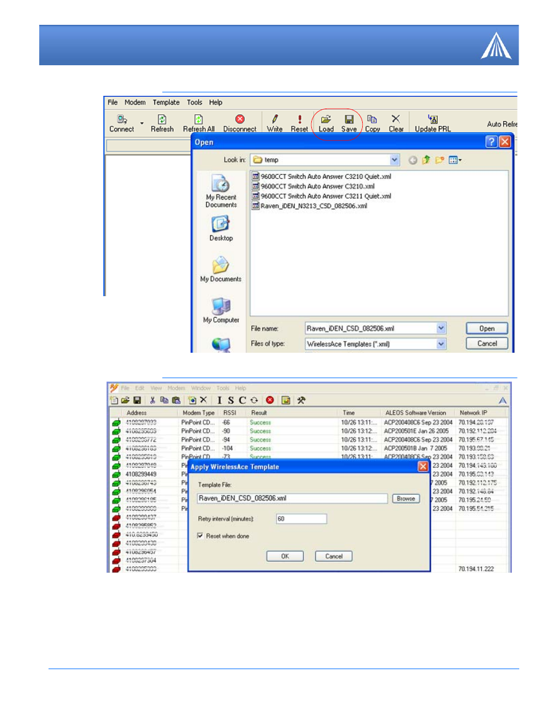This screenshot has height=713, width=551.
Task: Select file 9600CCT Switch Auto Answer C3210 Quiet.xml
Action: pos(322,177)
